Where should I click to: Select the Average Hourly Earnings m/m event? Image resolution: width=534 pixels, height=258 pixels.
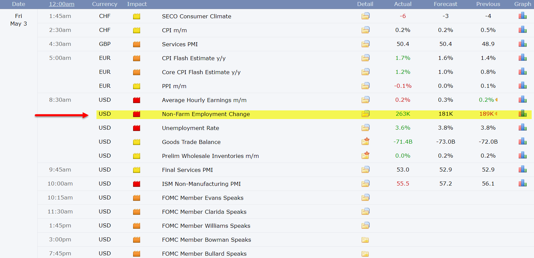(x=204, y=100)
